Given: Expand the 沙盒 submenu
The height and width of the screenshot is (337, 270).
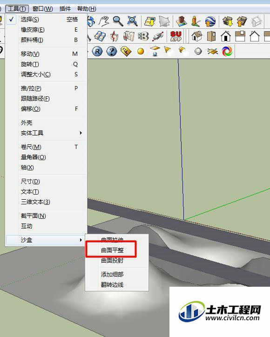Looking at the screenshot, I should coord(46,240).
